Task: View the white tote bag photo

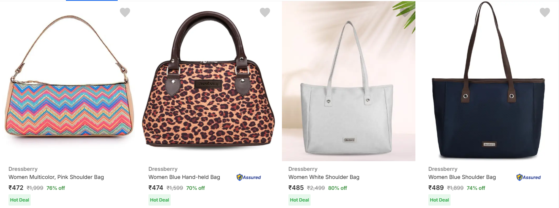Action: tap(348, 81)
